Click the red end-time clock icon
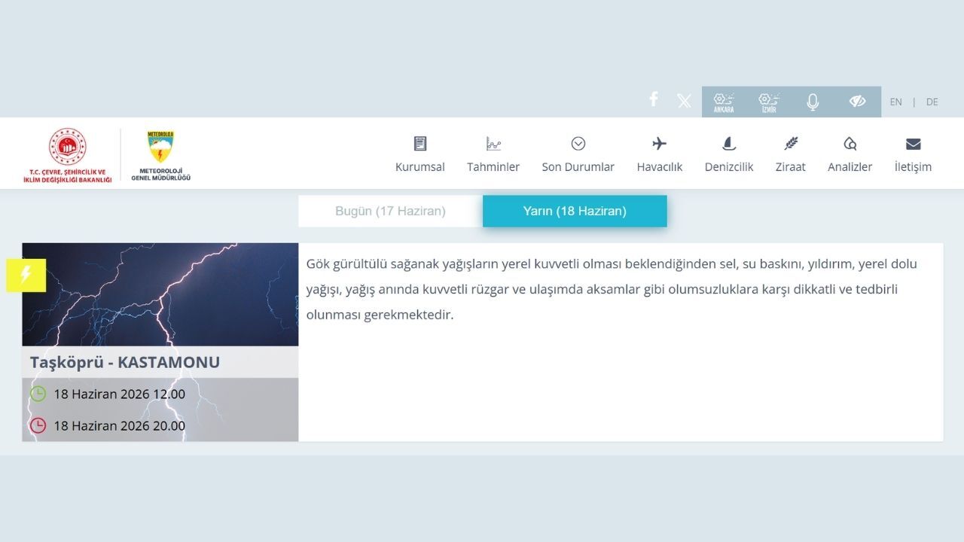964x542 pixels. [x=38, y=425]
